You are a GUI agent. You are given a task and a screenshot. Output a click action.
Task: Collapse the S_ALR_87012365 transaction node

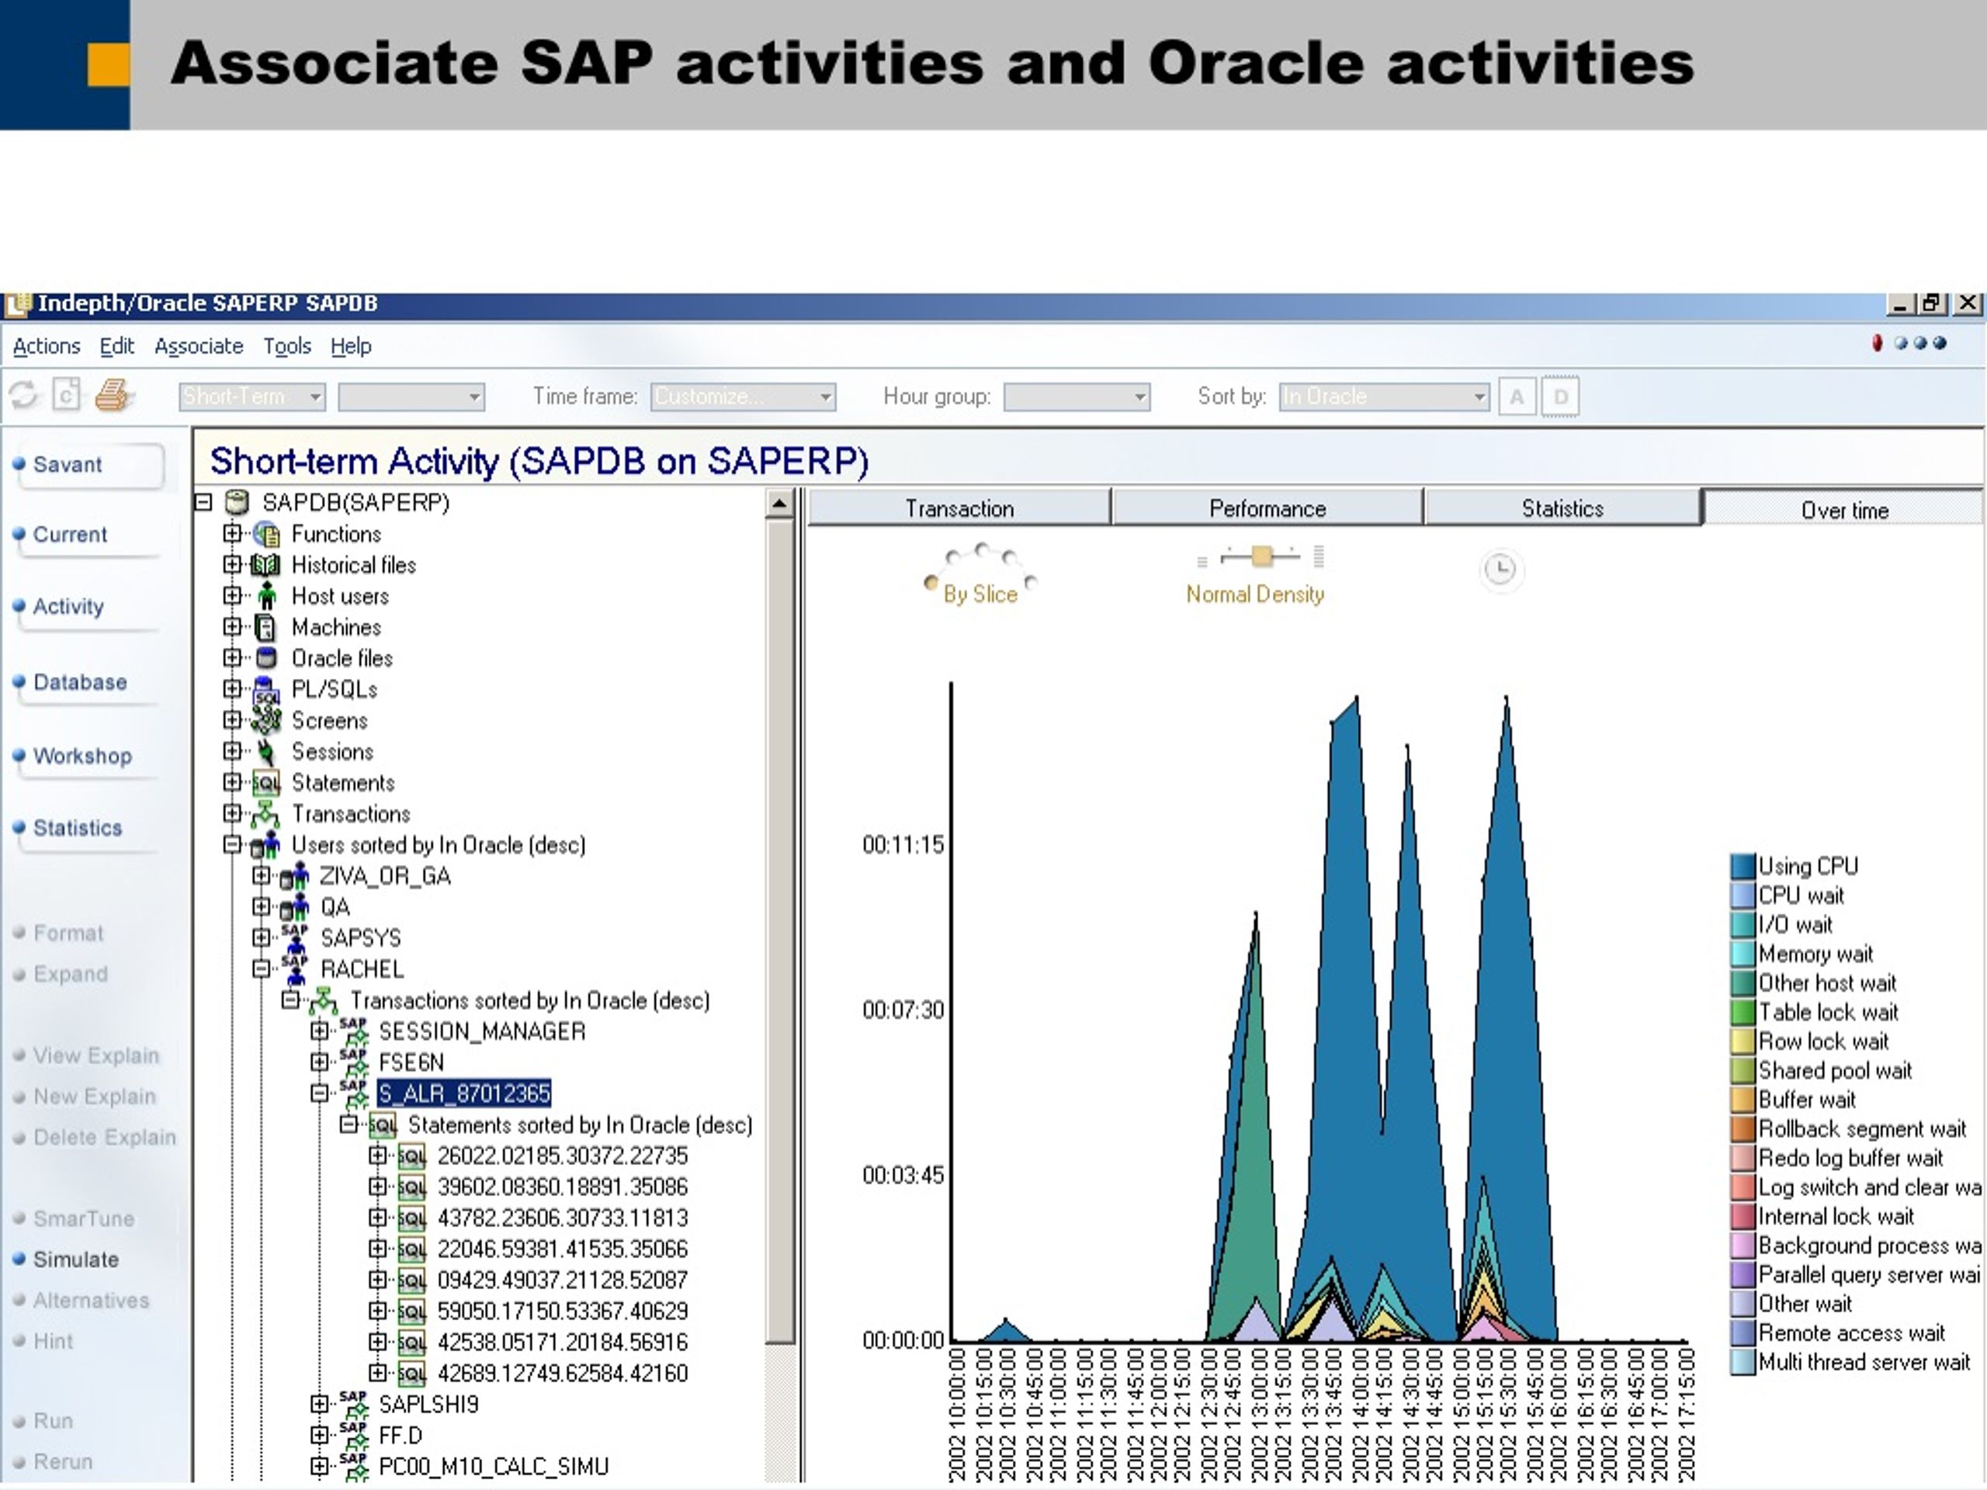[320, 1093]
